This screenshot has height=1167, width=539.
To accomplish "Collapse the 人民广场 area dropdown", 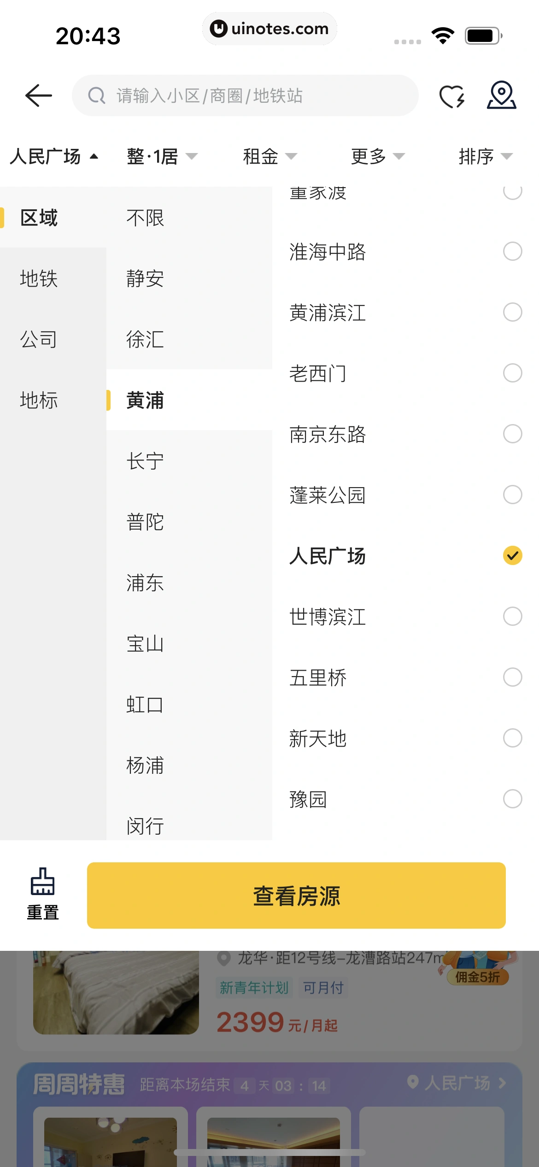I will [x=54, y=156].
